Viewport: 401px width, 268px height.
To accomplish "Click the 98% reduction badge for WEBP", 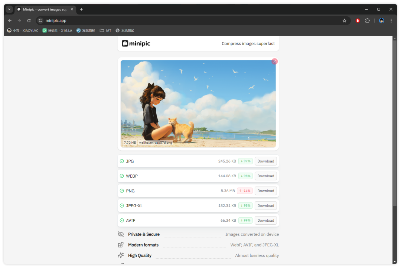I will [x=245, y=176].
